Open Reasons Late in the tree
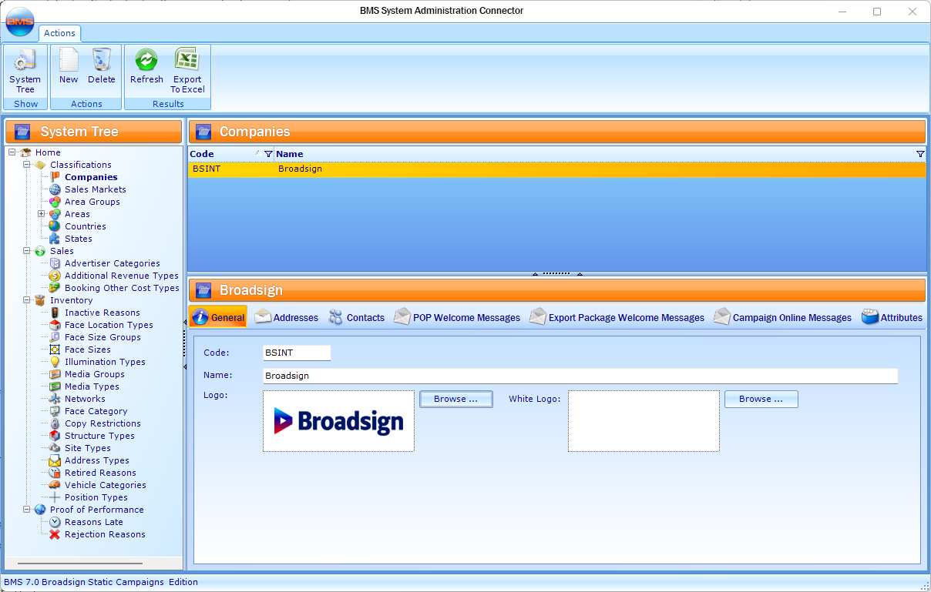This screenshot has height=592, width=931. (x=94, y=522)
